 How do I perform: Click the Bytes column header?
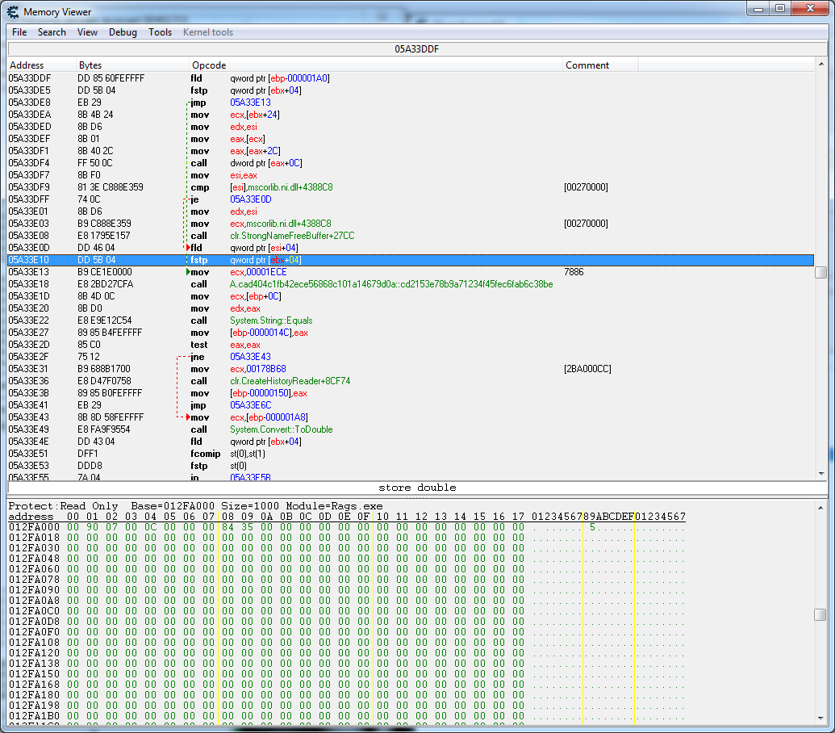[x=90, y=65]
